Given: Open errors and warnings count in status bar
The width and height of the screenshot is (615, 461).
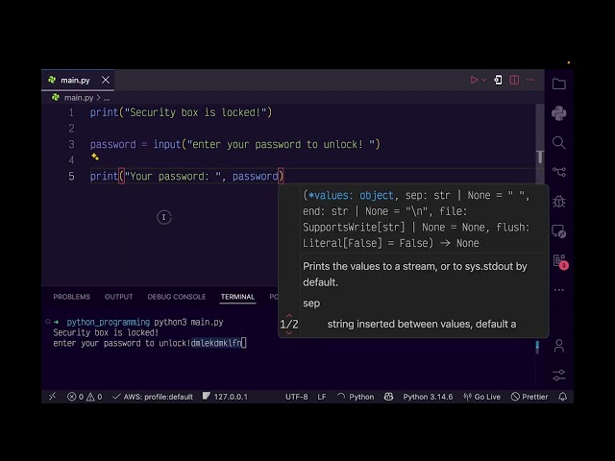Looking at the screenshot, I should [x=85, y=397].
